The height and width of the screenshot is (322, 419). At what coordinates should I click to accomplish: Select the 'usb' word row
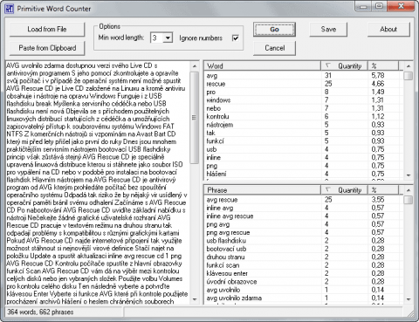click(x=304, y=149)
